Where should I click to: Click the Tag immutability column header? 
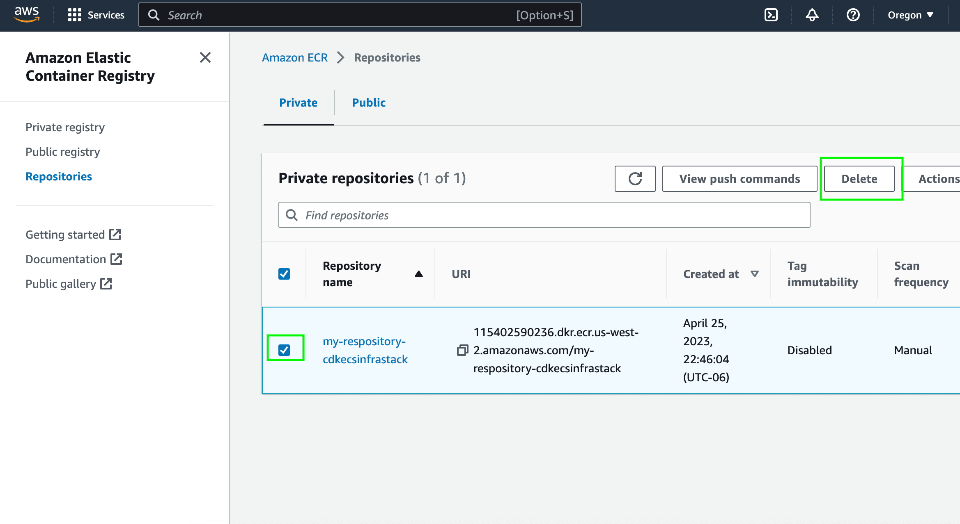(822, 274)
